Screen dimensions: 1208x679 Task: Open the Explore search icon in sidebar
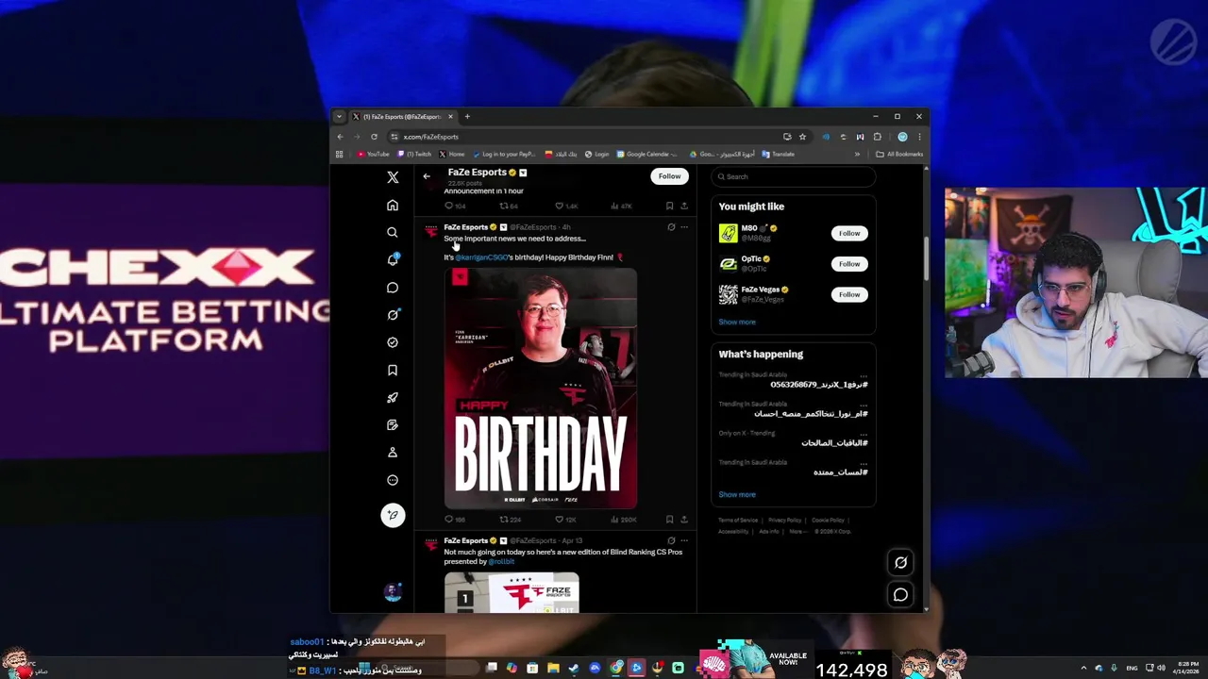pyautogui.click(x=393, y=232)
